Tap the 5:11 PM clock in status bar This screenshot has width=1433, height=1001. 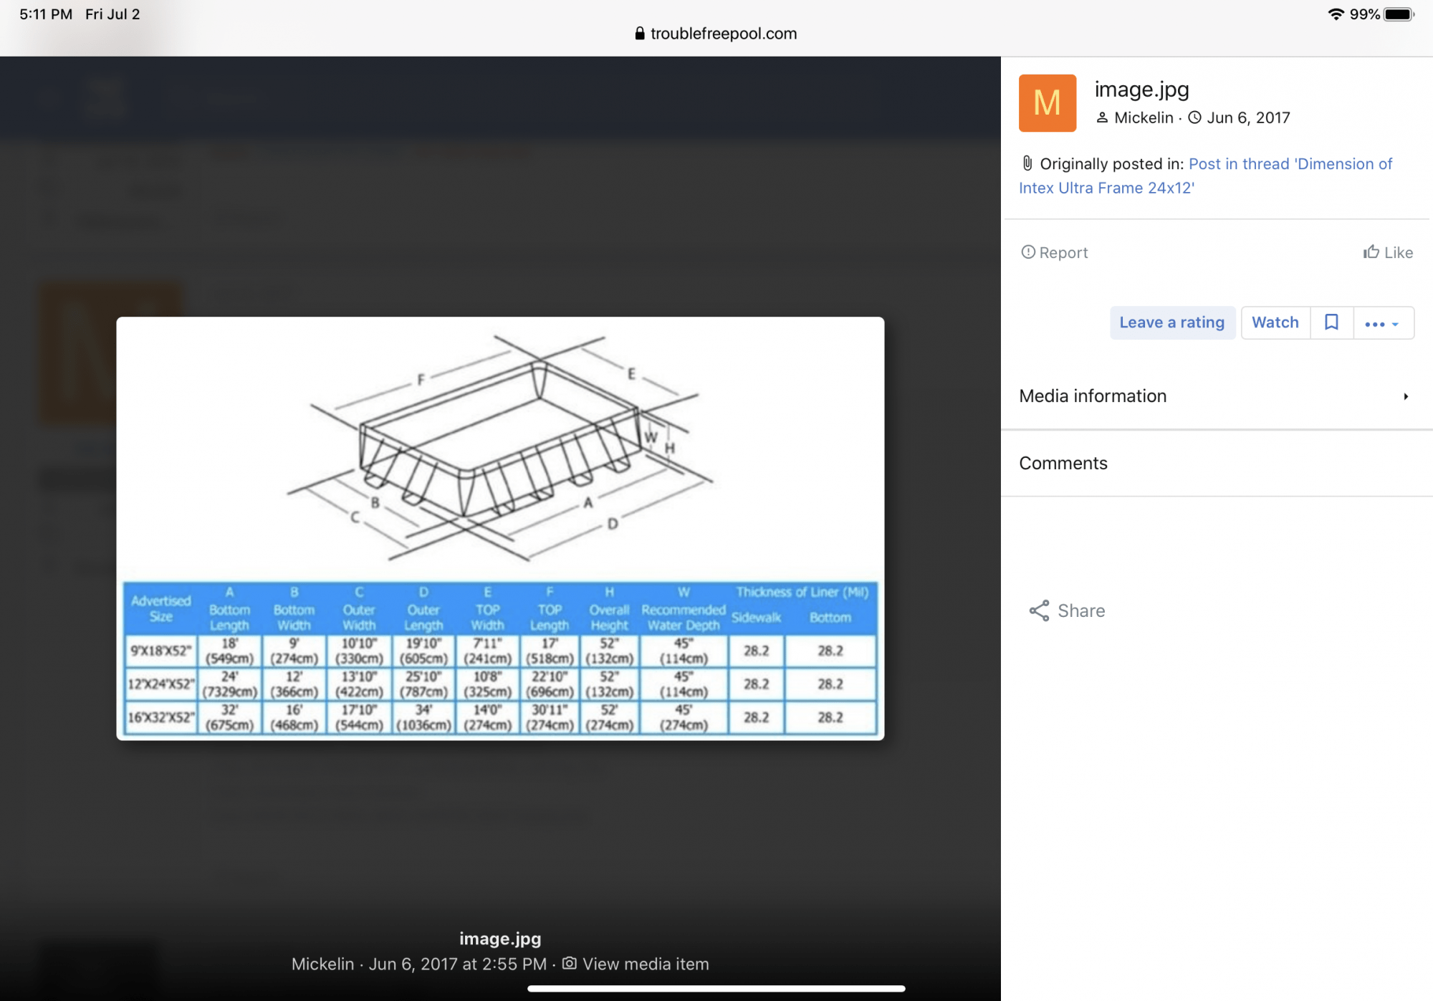pos(46,14)
